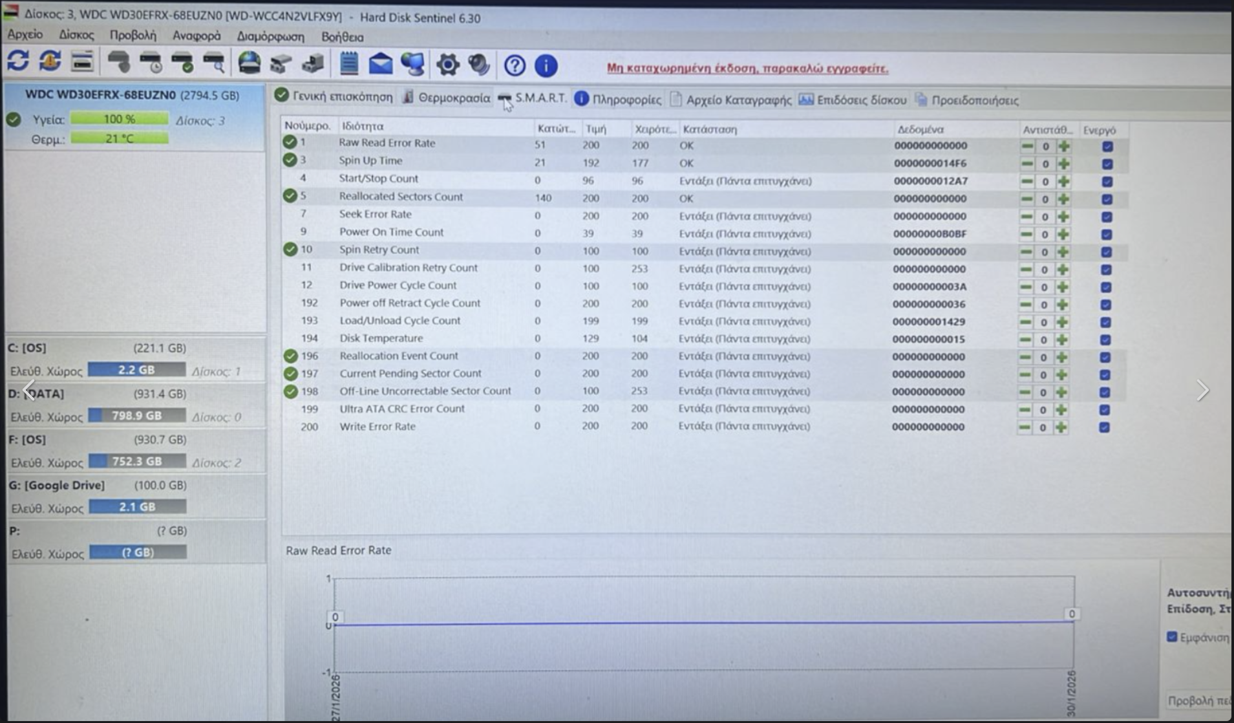This screenshot has width=1234, height=723.
Task: Select the green 100 % health bar
Action: [120, 119]
